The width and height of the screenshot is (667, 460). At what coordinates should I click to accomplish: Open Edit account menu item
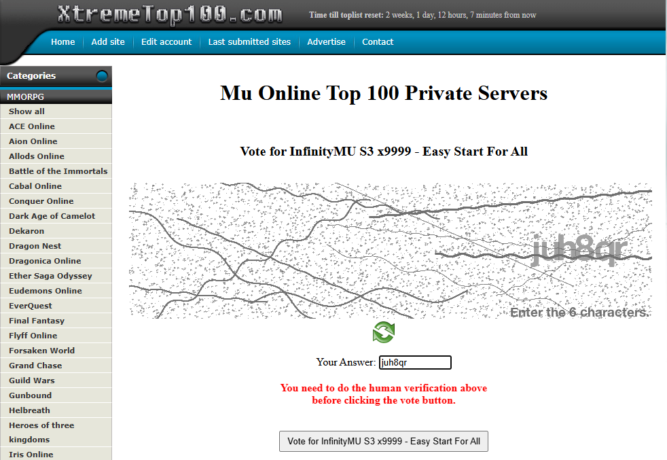[166, 41]
